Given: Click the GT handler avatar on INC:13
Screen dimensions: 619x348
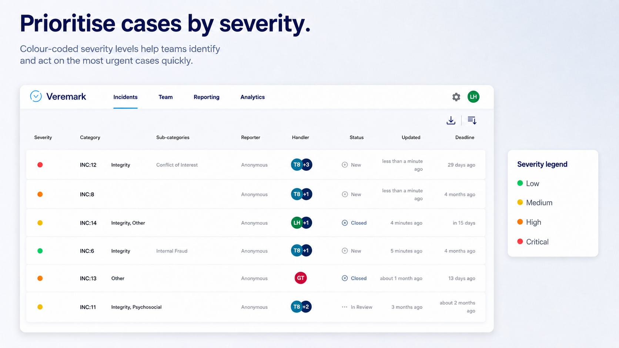Looking at the screenshot, I should 301,278.
